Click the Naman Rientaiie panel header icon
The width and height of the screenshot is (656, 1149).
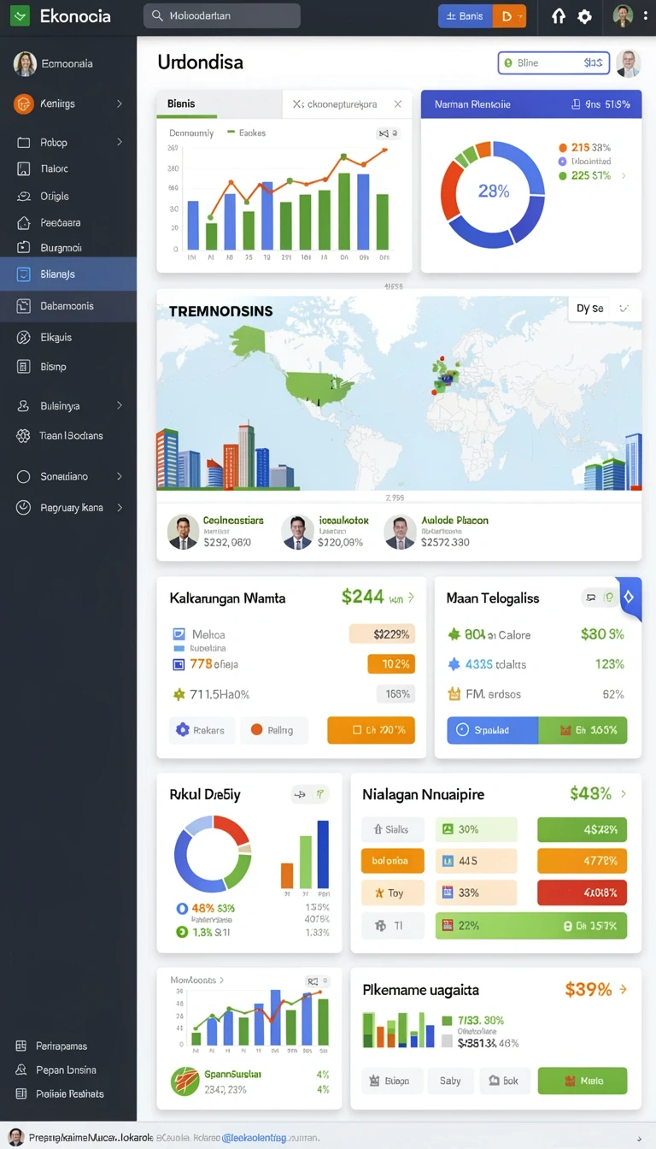[x=576, y=104]
